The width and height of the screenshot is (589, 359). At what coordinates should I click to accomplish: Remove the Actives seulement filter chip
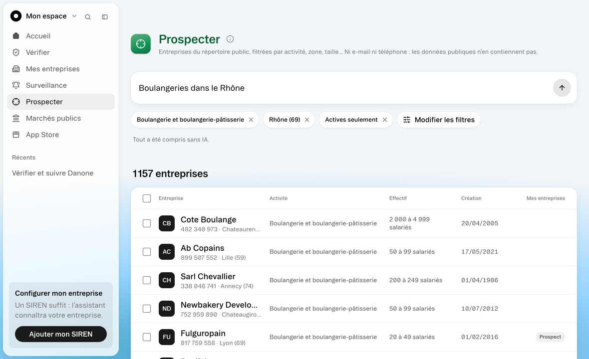pos(385,120)
